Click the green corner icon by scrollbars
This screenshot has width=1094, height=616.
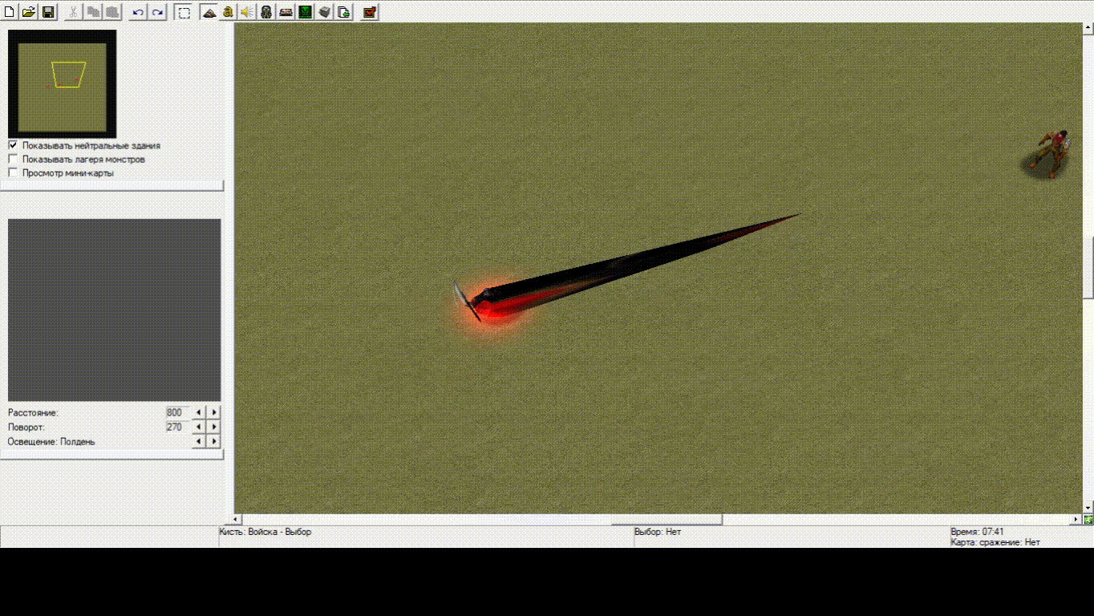[x=1088, y=520]
